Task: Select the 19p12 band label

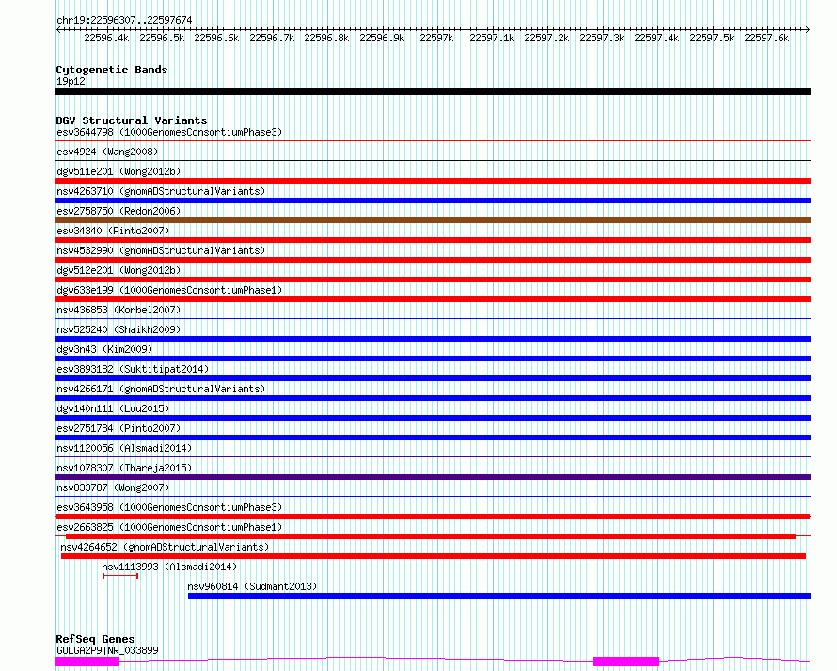Action: click(71, 81)
